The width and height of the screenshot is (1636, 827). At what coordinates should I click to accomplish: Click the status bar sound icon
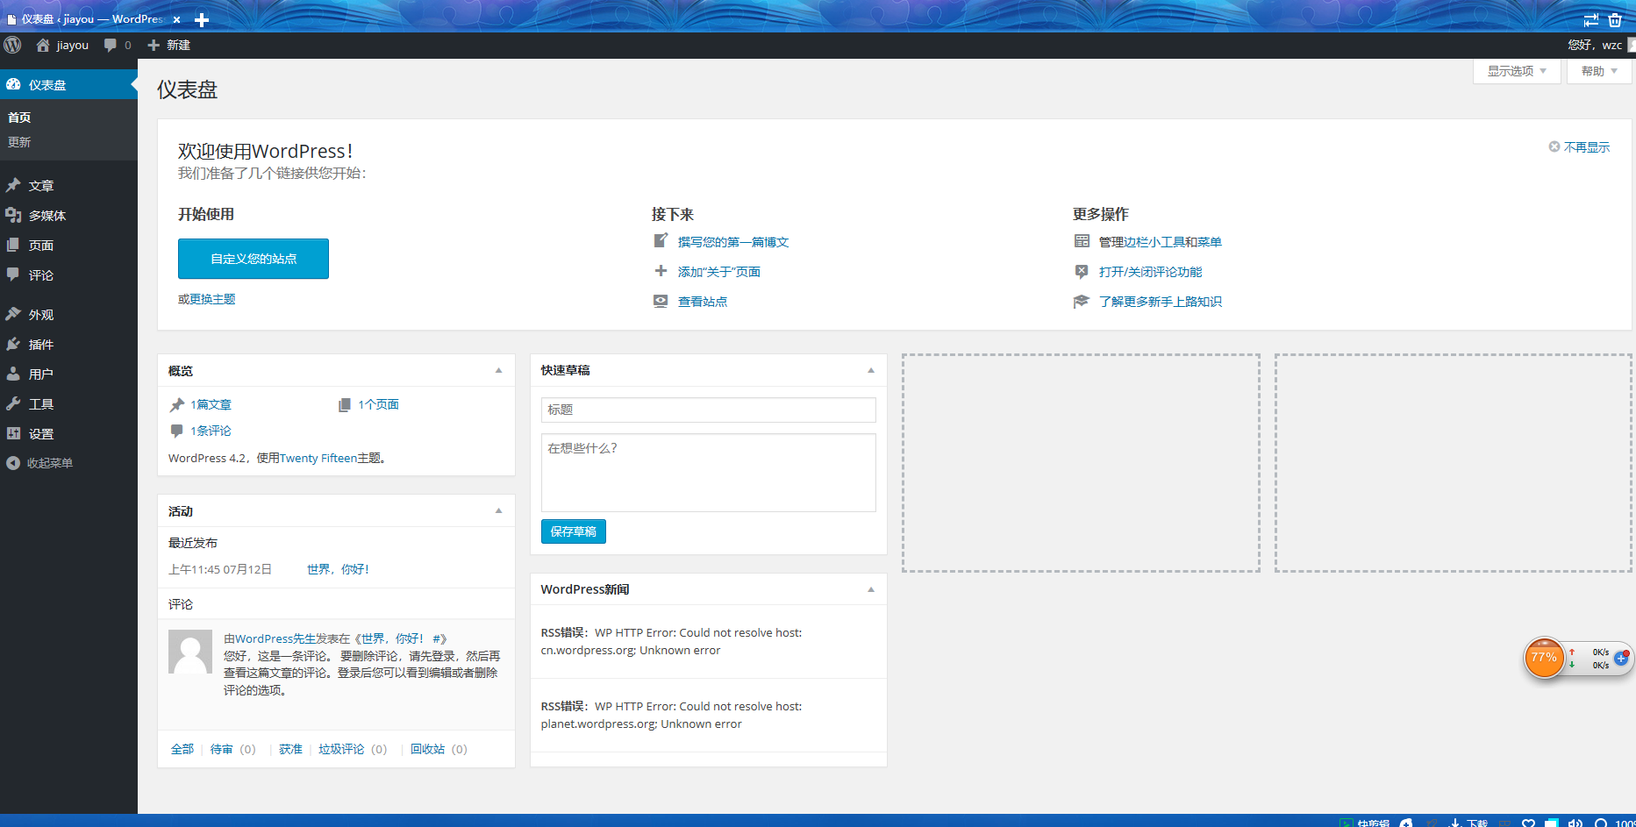click(x=1575, y=823)
